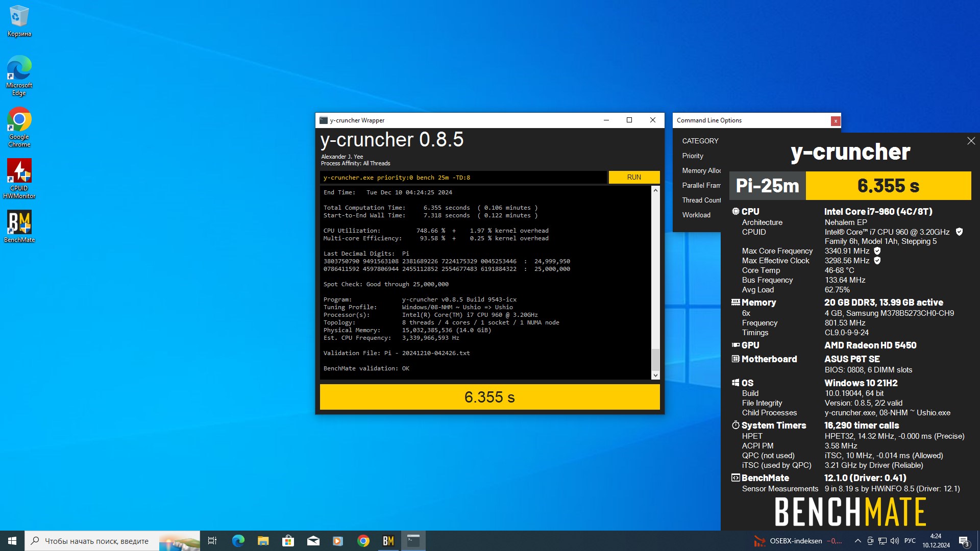The height and width of the screenshot is (551, 980).
Task: Close the BenchMate result overlay panel
Action: click(971, 141)
